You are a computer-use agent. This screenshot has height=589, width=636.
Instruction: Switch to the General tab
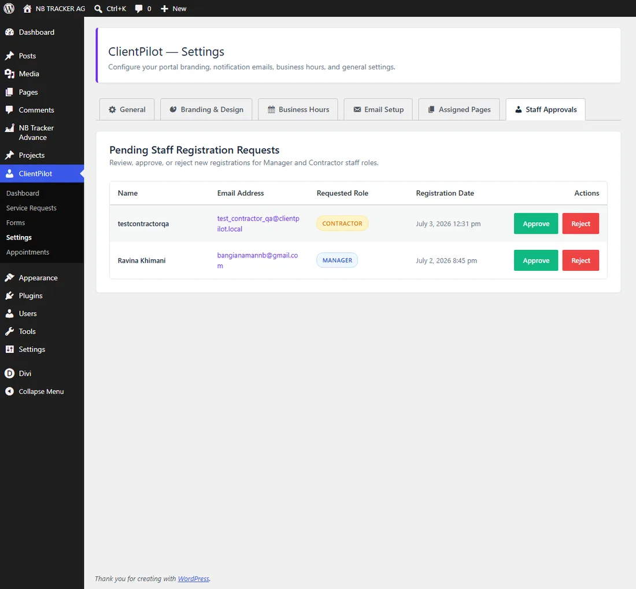coord(127,109)
